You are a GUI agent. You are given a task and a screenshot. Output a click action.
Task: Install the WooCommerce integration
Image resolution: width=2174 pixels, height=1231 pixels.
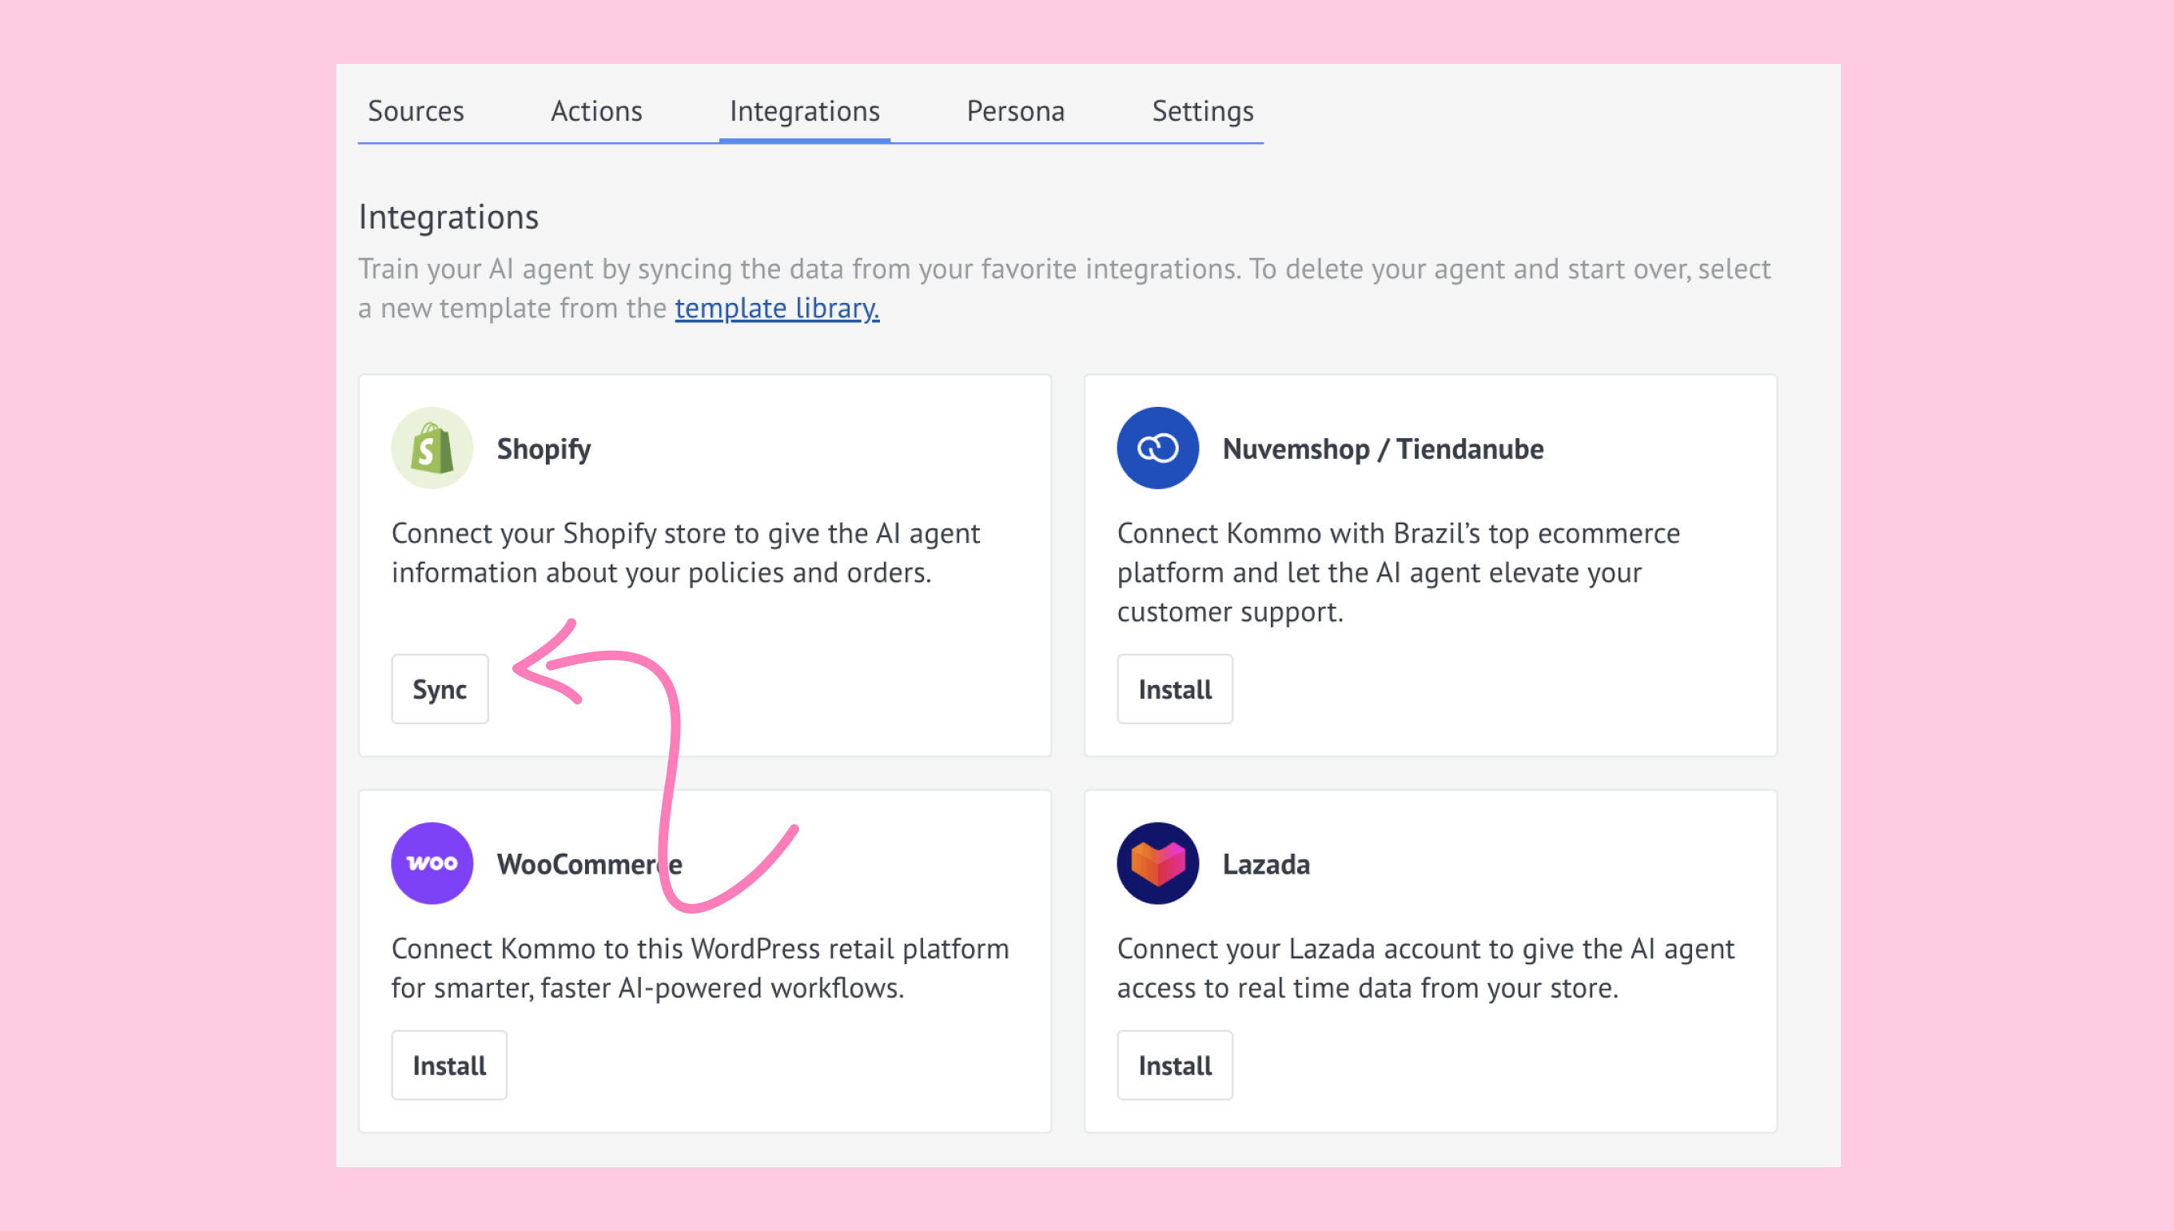click(449, 1066)
